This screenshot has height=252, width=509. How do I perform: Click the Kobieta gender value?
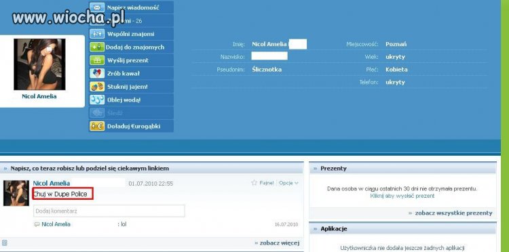pyautogui.click(x=396, y=70)
